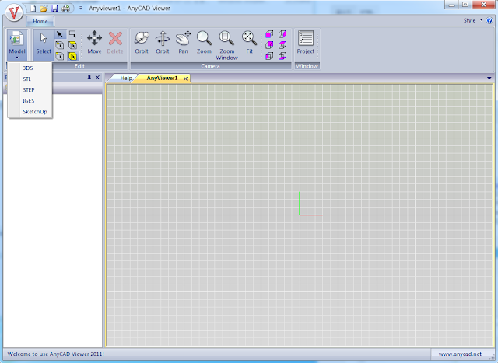Choose STEP from the Model menu
Viewport: 498px width, 363px height.
tap(30, 90)
